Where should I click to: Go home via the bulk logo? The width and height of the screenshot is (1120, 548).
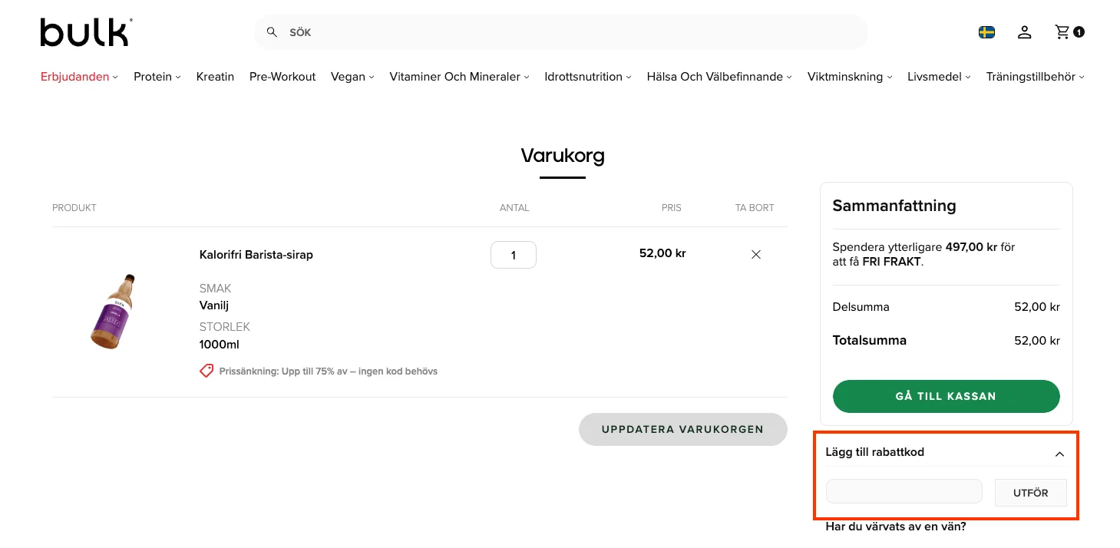click(x=84, y=31)
